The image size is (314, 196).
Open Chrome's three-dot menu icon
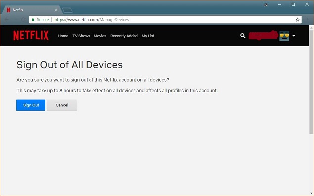point(308,19)
